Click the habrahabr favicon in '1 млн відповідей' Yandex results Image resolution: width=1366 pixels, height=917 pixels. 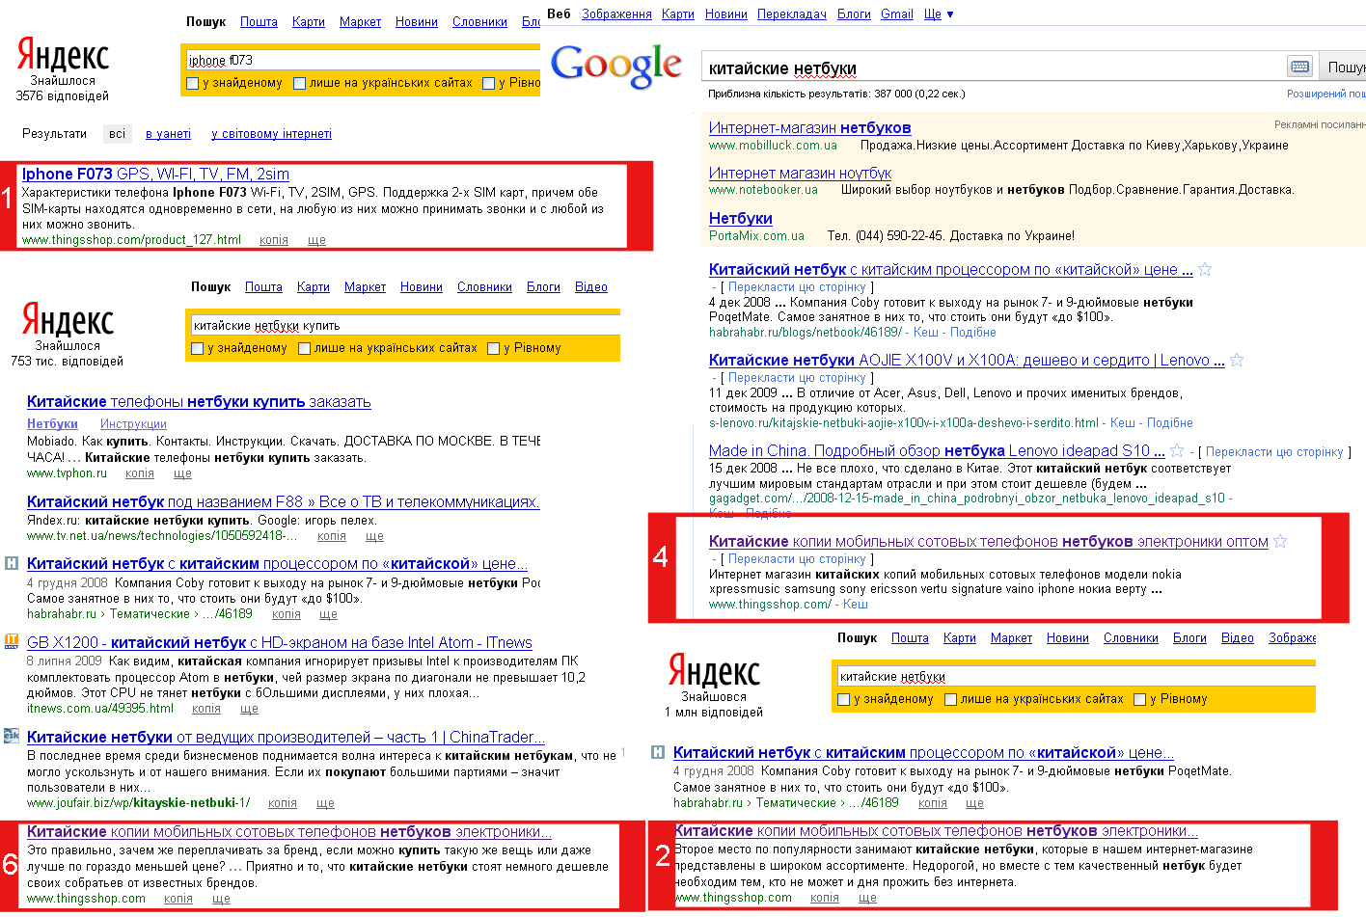coord(658,752)
